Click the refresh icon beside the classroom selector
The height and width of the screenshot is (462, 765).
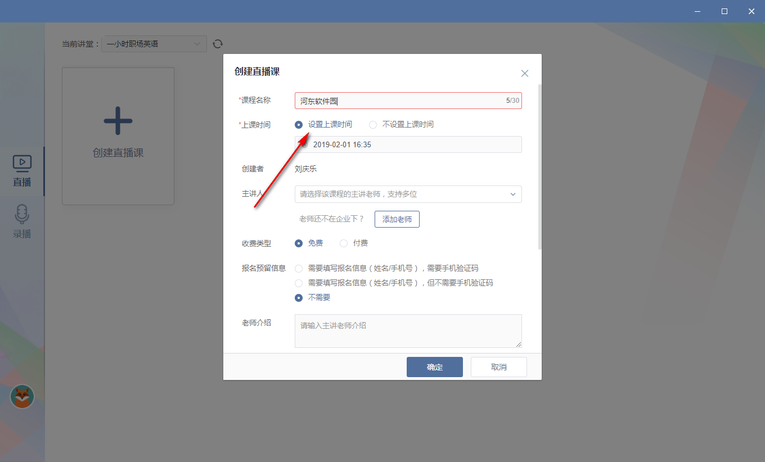pos(218,43)
